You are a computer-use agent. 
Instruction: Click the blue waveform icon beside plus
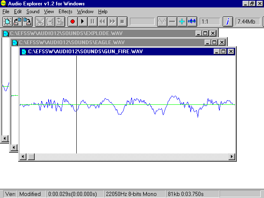click(192, 21)
